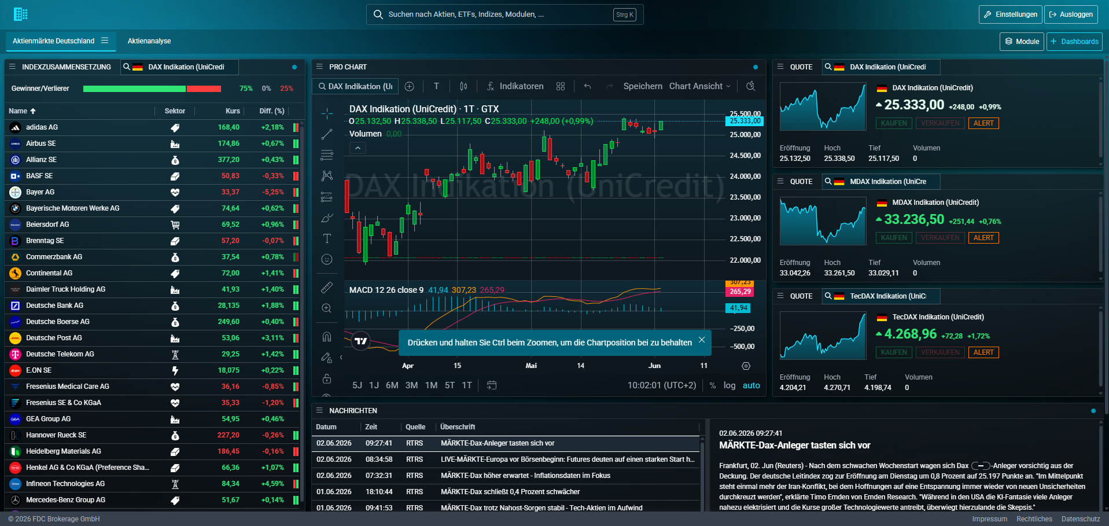Image resolution: width=1109 pixels, height=526 pixels.
Task: Click Speichern to save the chart
Action: [x=643, y=86]
